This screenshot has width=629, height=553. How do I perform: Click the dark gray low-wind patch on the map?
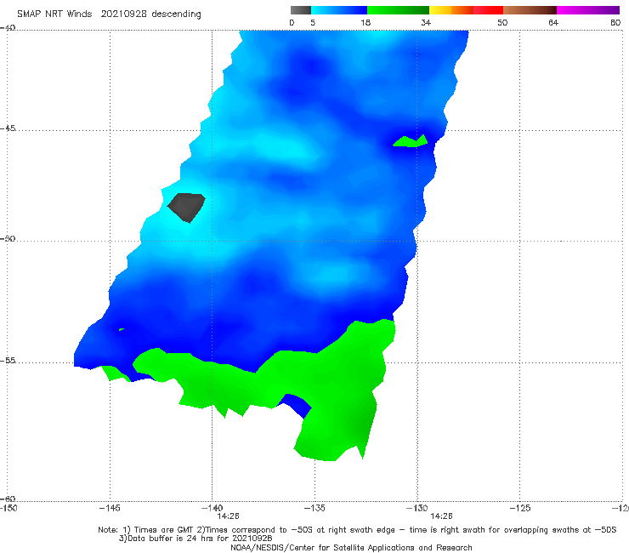186,207
